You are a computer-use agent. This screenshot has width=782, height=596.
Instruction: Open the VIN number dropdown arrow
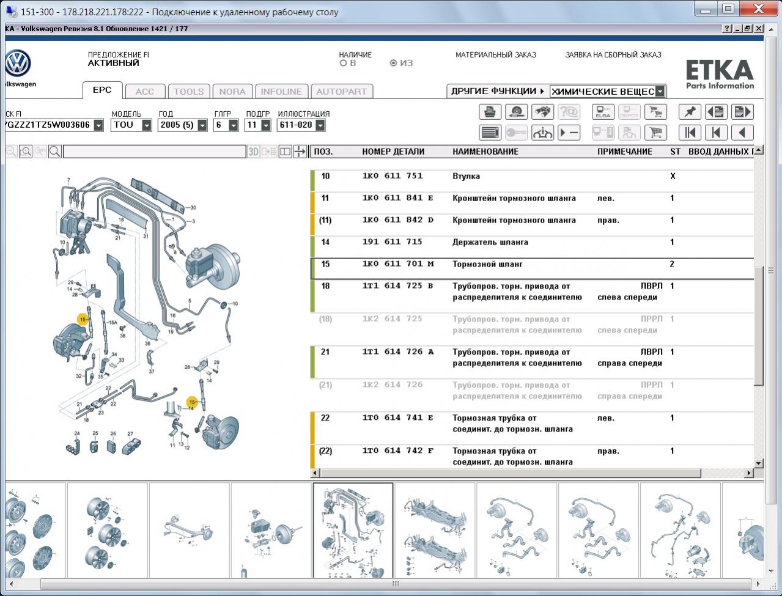click(98, 125)
